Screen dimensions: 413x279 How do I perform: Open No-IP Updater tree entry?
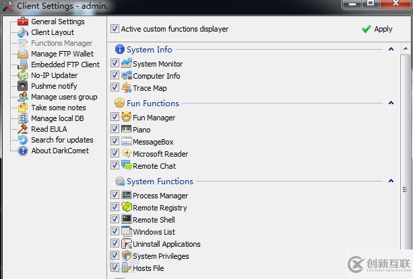[55, 75]
